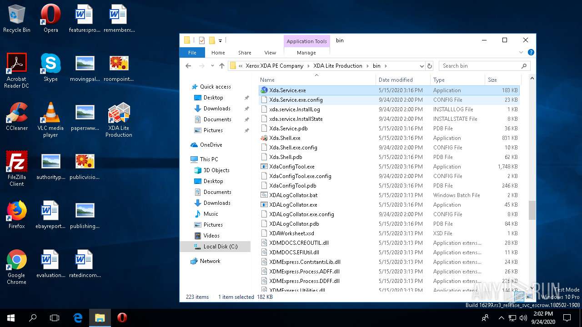The image size is (582, 327).
Task: Select Quick access in navigation pane
Action: coord(216,87)
